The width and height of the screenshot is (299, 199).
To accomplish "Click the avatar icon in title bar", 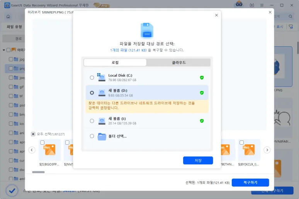I will 239,4.
